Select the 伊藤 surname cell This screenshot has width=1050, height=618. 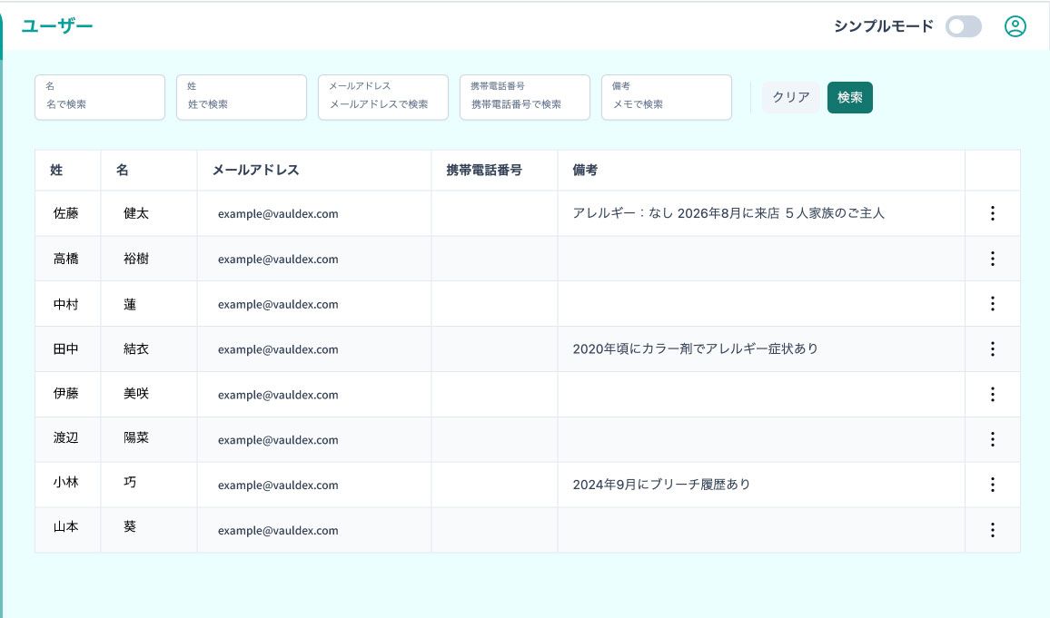click(x=65, y=393)
